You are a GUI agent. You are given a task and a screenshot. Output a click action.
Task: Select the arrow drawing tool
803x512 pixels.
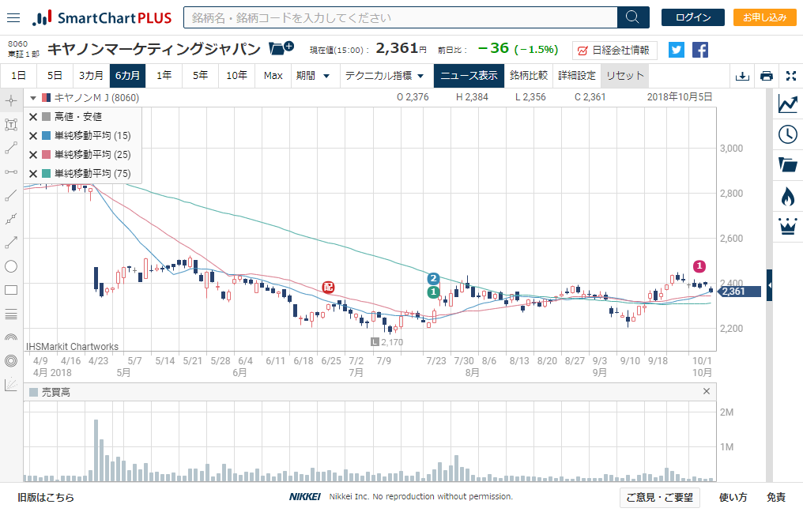(11, 243)
